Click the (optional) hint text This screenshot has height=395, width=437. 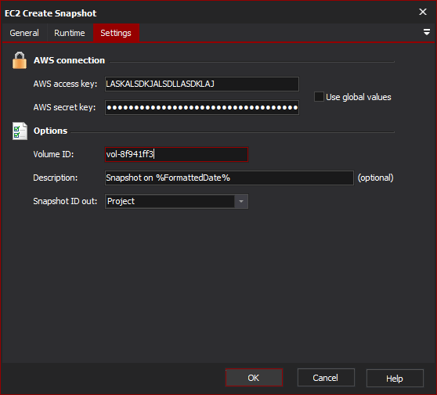click(375, 178)
